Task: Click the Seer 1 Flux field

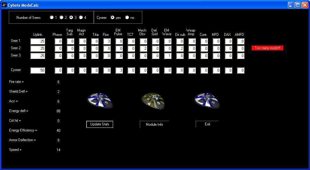Action: click(x=107, y=41)
